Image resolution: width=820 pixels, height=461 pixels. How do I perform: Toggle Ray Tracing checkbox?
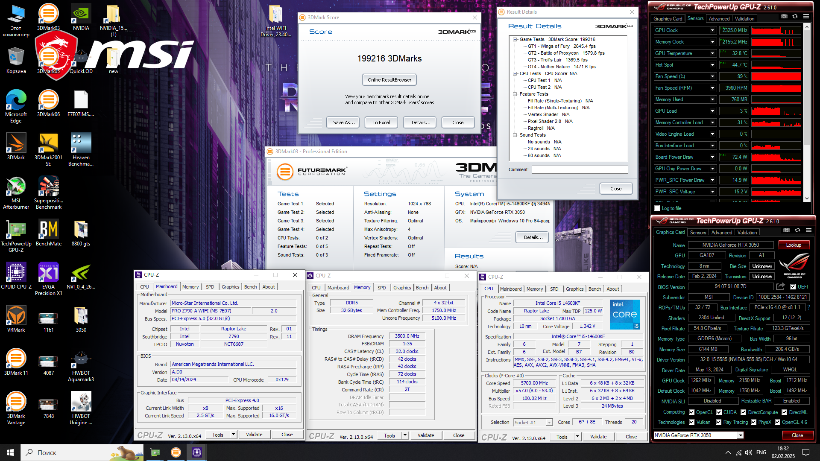click(719, 422)
